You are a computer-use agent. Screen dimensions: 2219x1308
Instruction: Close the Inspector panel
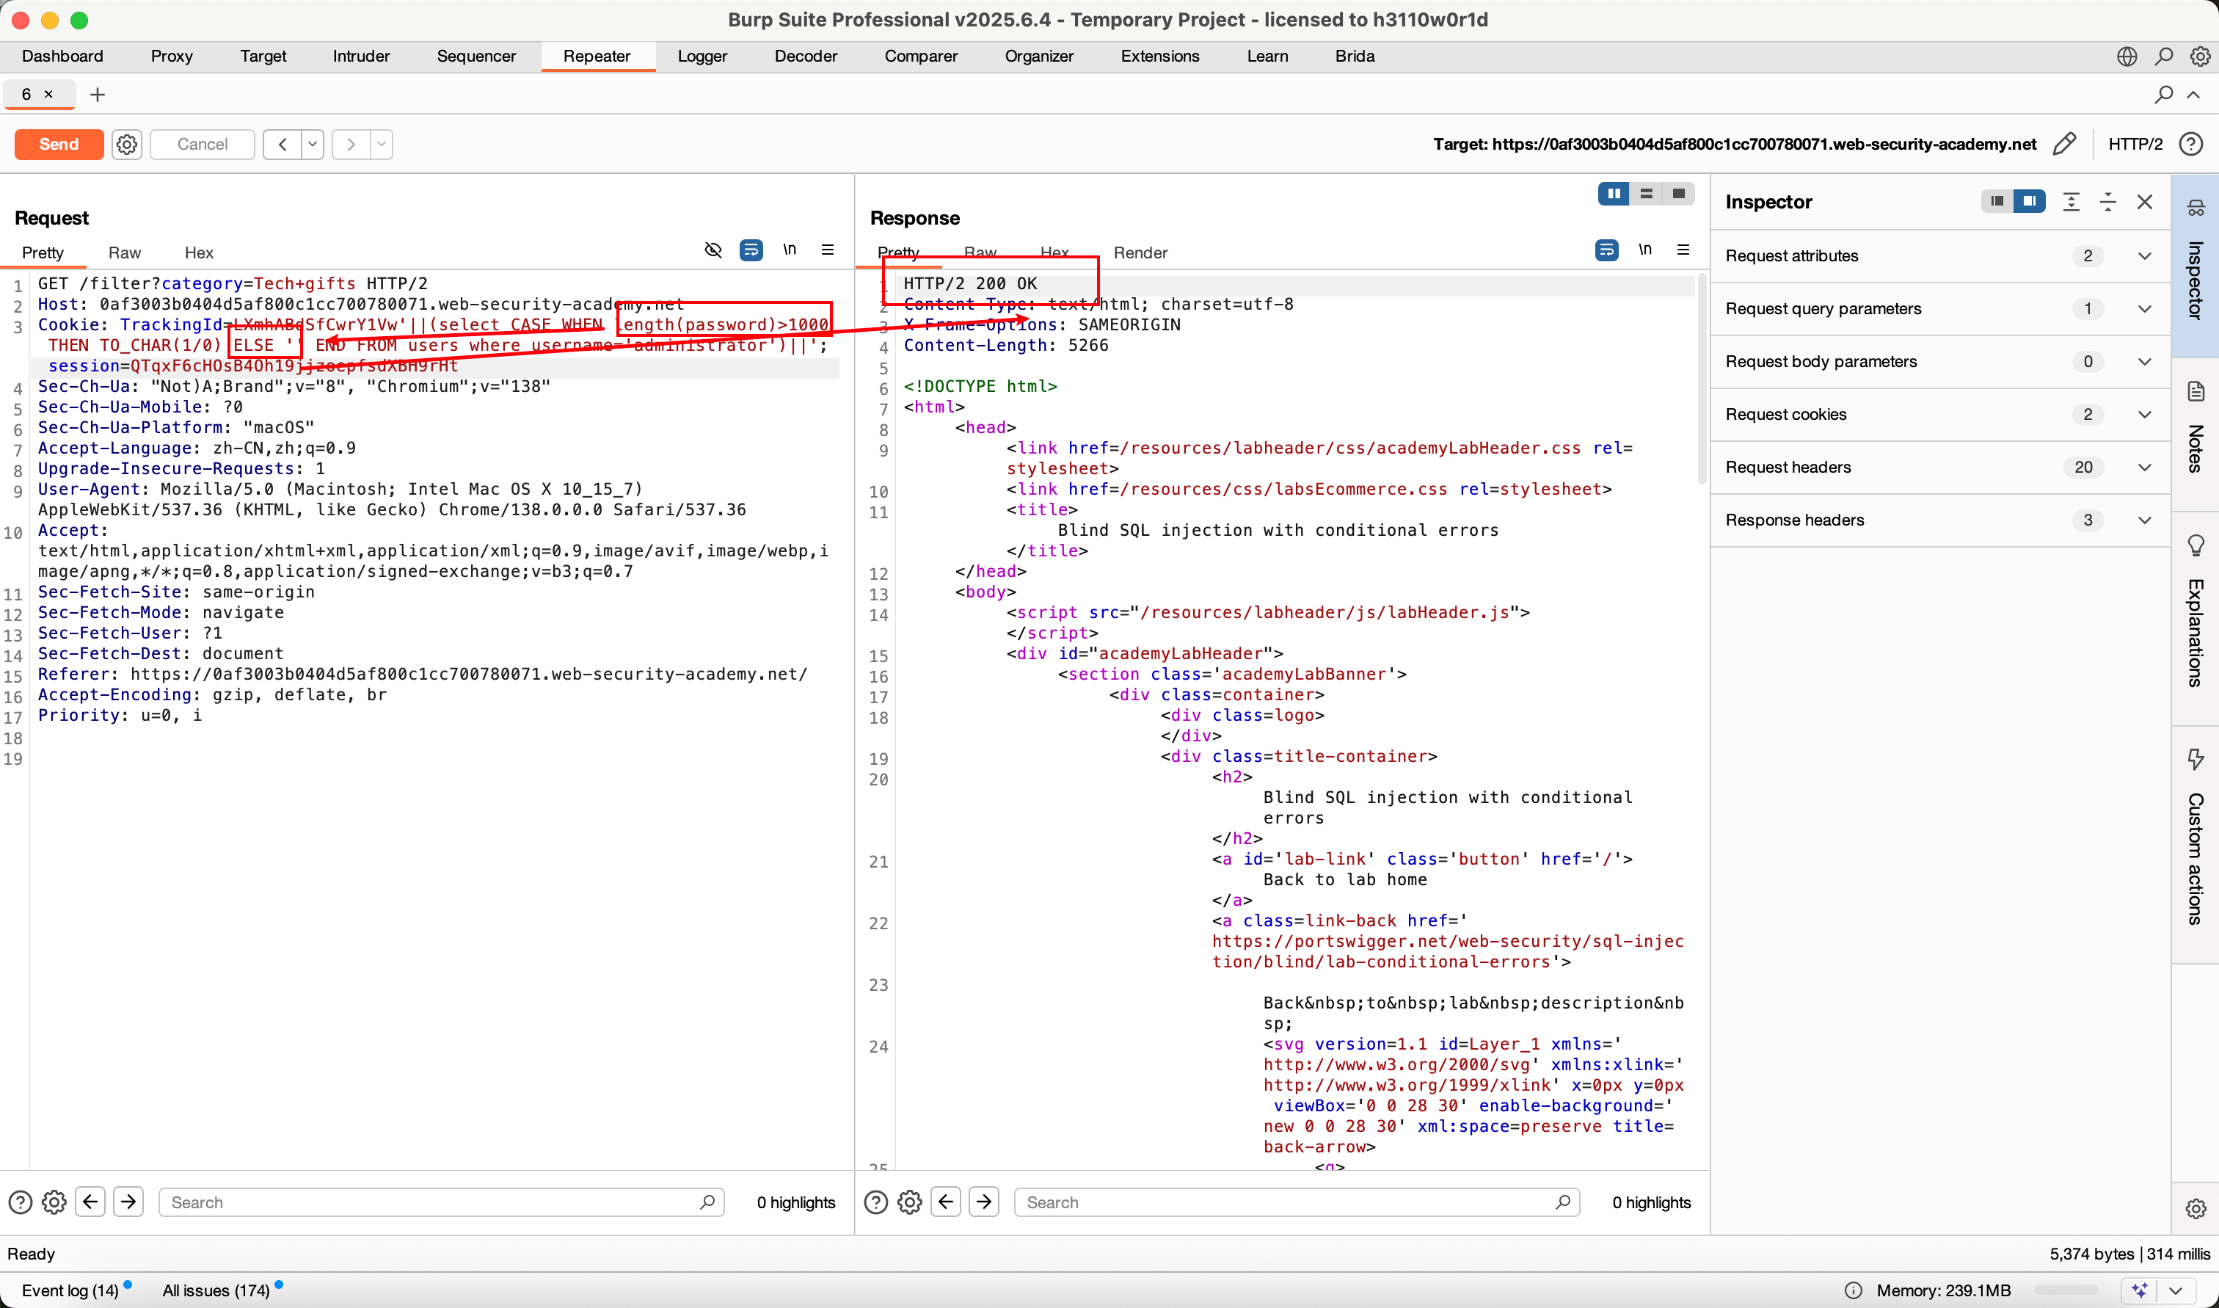pyautogui.click(x=2145, y=202)
